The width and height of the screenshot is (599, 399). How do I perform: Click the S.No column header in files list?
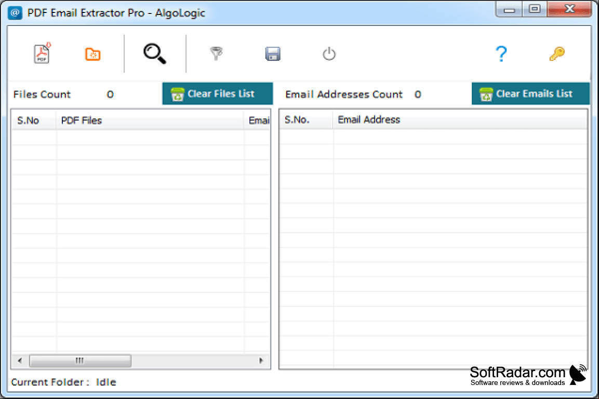tap(34, 120)
